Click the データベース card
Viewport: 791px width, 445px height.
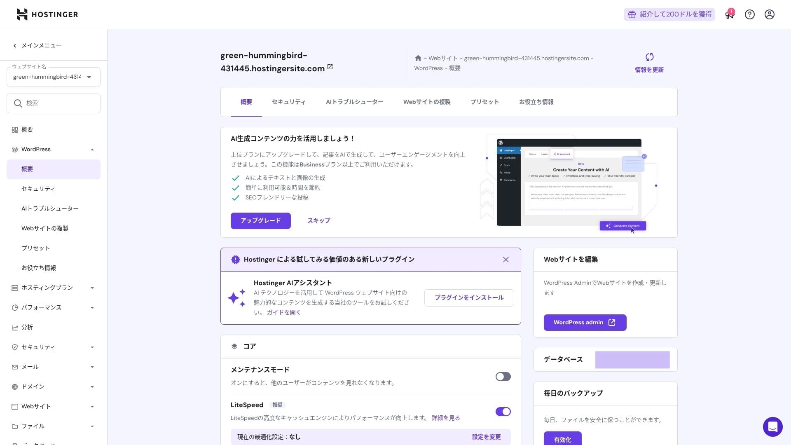tap(606, 360)
